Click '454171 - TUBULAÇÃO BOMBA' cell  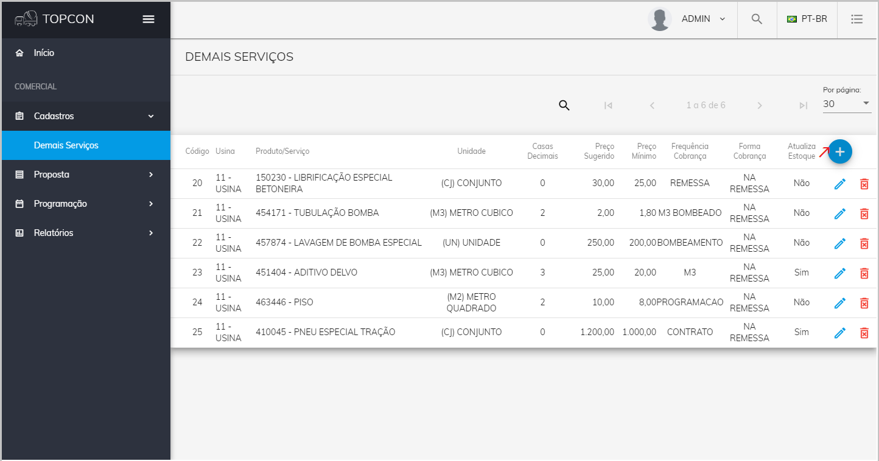tap(317, 213)
